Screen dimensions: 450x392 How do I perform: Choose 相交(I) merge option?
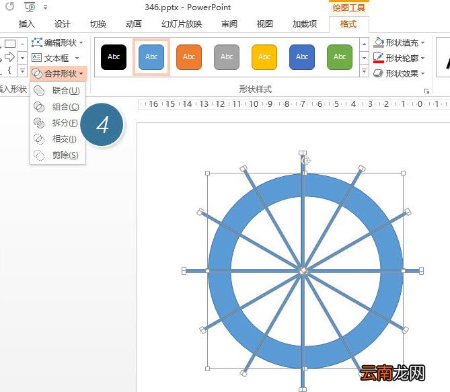(57, 139)
